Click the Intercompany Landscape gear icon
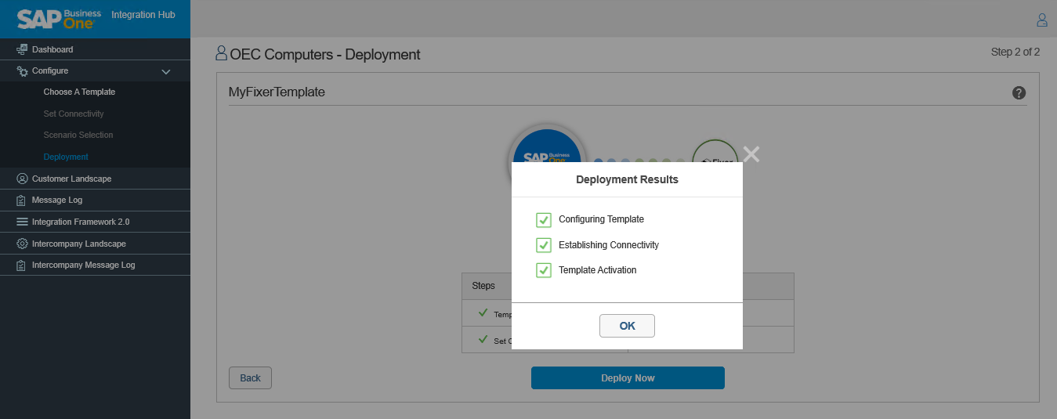 [x=22, y=244]
